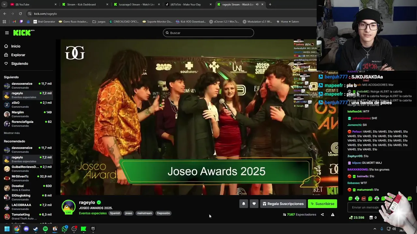This screenshot has height=234, width=417.
Task: Open davooxeneize channel under Siguiendo
Action: tap(28, 86)
